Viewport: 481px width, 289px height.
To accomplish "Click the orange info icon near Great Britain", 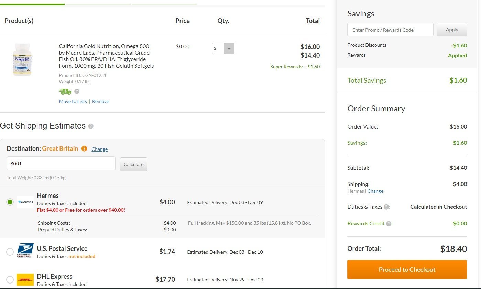I will [84, 149].
